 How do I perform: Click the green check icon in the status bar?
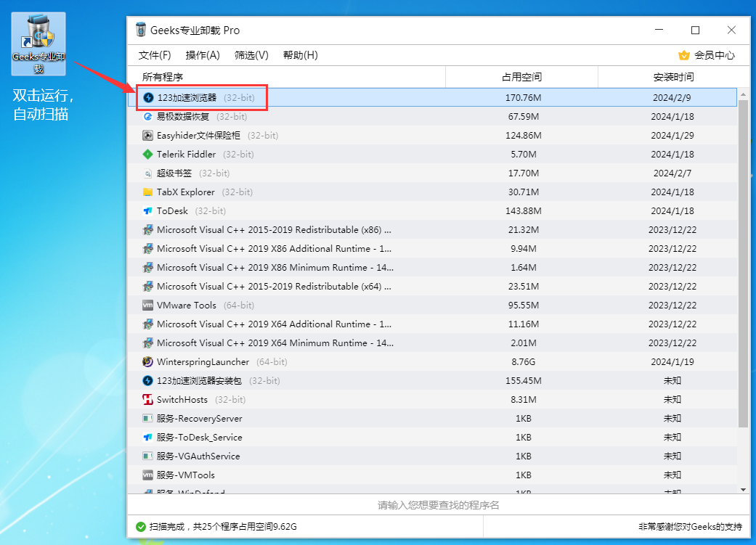141,527
